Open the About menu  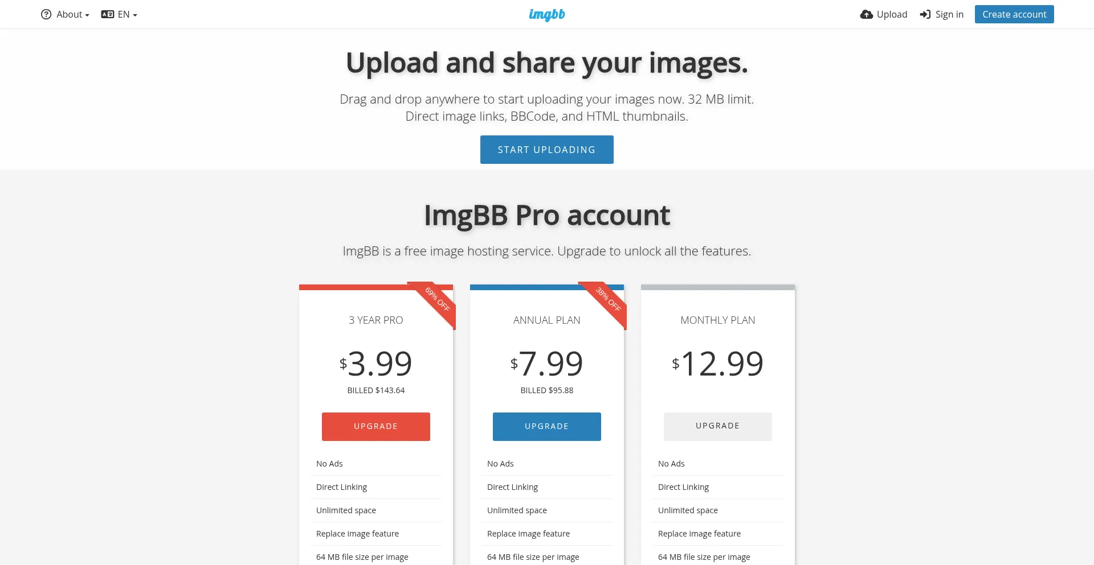(65, 14)
